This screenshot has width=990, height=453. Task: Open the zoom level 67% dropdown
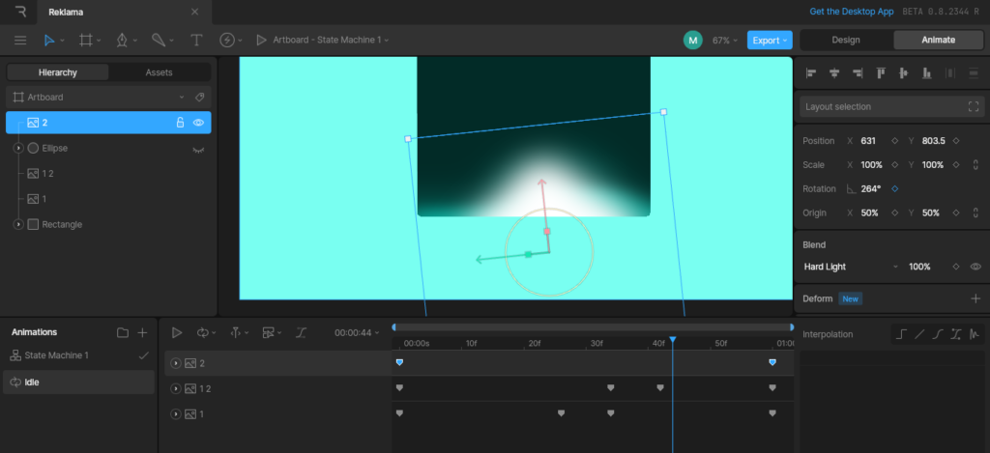(x=725, y=41)
